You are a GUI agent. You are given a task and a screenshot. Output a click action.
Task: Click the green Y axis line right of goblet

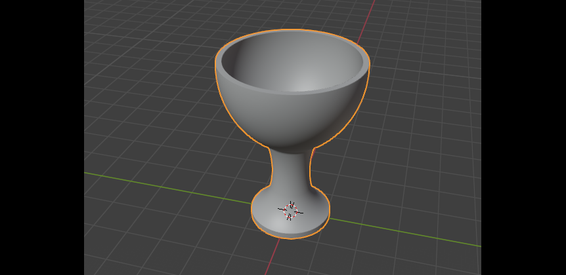[x=404, y=232]
